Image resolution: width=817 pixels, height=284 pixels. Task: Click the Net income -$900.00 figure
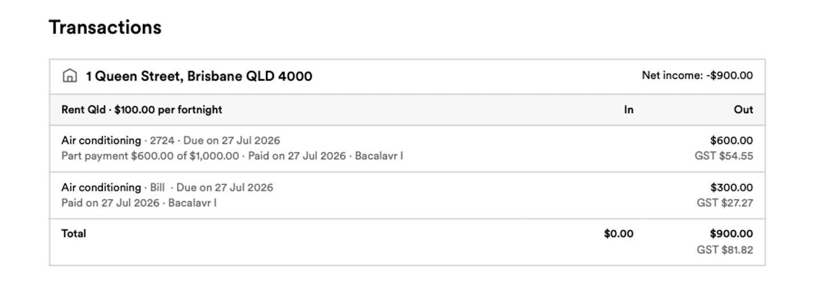[x=697, y=75]
